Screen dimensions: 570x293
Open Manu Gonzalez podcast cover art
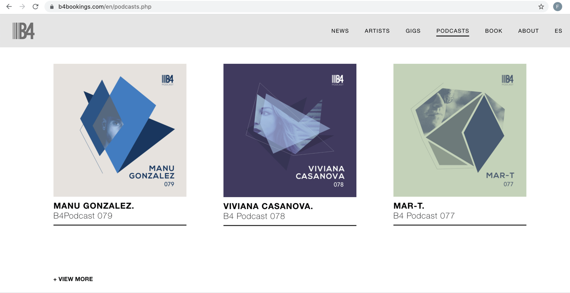pos(120,130)
